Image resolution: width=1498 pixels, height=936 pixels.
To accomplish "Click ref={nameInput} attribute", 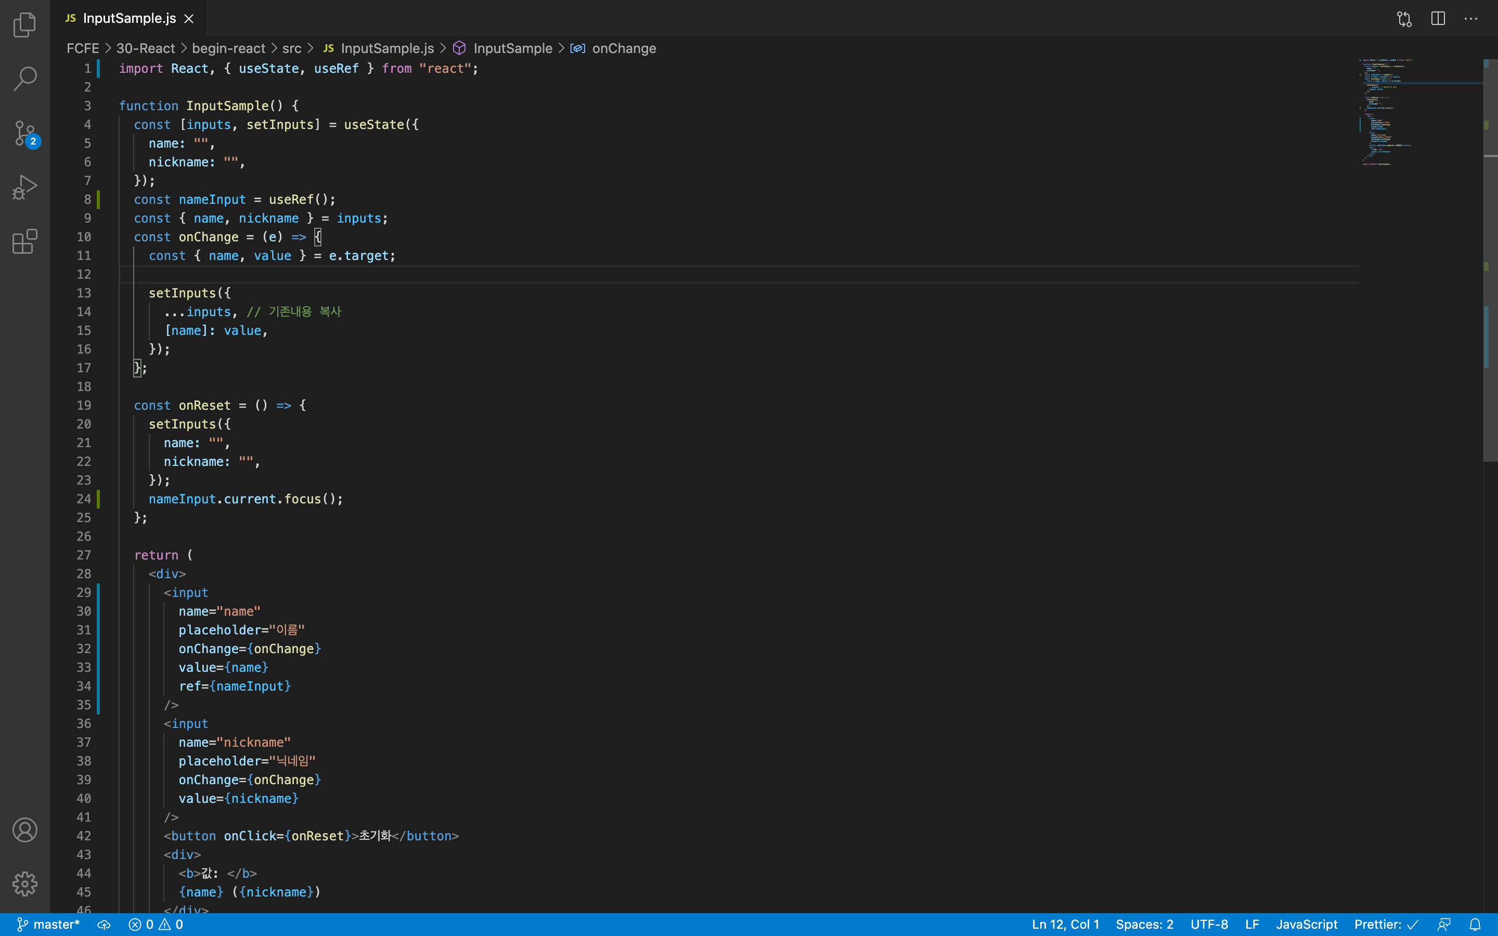I will point(235,686).
